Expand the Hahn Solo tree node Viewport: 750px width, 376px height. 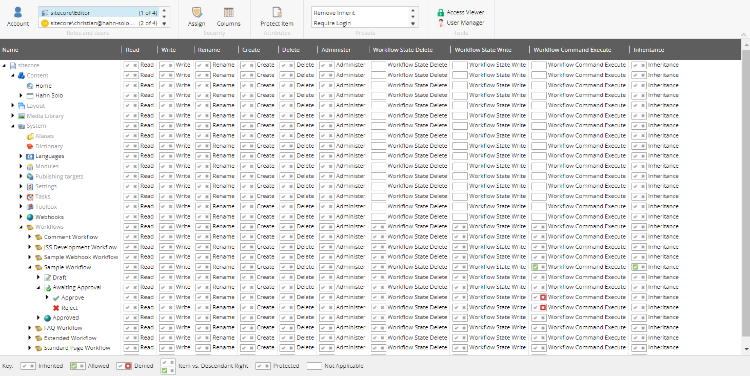21,95
